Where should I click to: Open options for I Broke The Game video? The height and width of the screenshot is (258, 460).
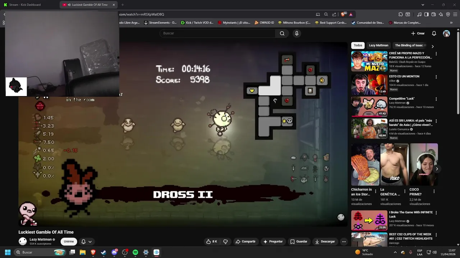[436, 213]
